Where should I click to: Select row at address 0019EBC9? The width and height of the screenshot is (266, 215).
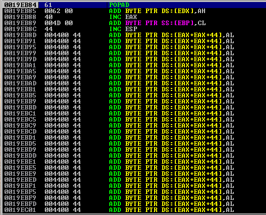tap(134, 126)
